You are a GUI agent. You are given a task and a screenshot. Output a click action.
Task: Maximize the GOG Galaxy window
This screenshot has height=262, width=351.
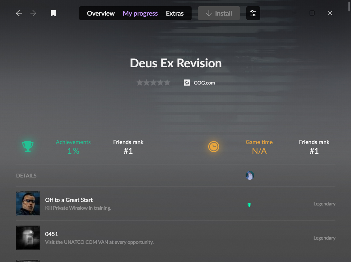312,13
